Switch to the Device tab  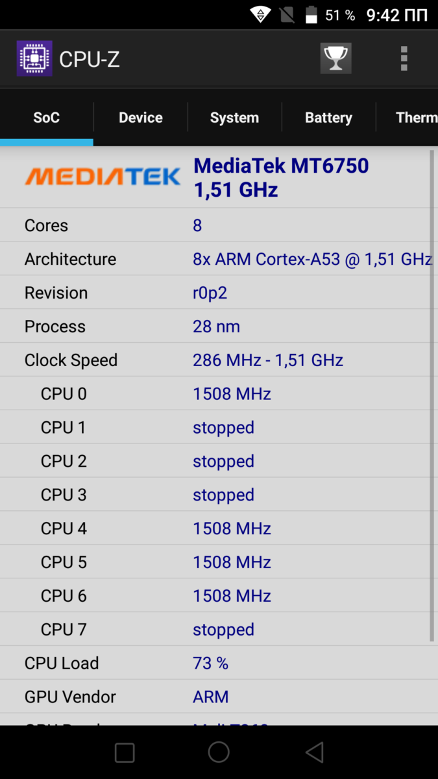click(141, 117)
